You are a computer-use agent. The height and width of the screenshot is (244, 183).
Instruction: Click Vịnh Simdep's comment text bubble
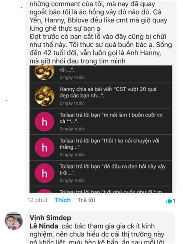pyautogui.click(x=100, y=228)
